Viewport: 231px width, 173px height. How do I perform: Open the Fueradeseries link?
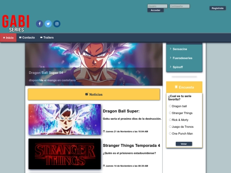tap(182, 58)
